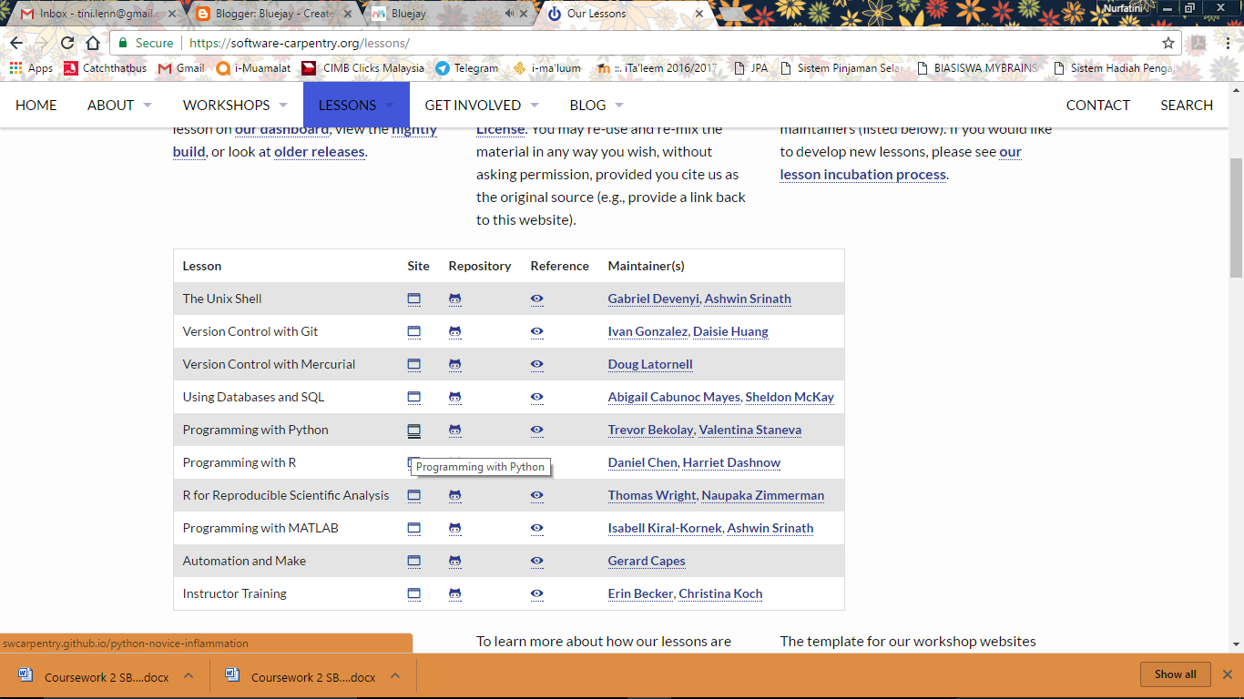Open options arrow for first Coursework 2 download
1244x699 pixels.
click(x=189, y=676)
